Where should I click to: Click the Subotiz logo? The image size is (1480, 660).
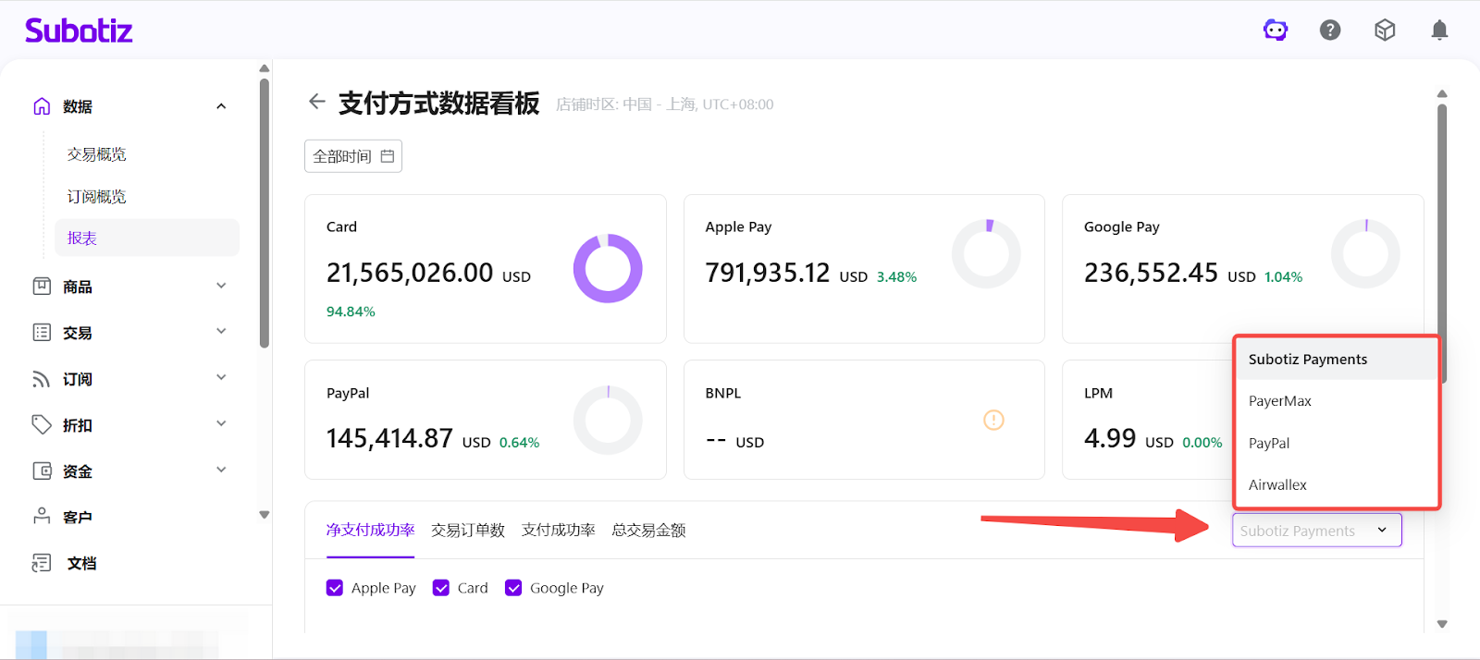tap(79, 31)
